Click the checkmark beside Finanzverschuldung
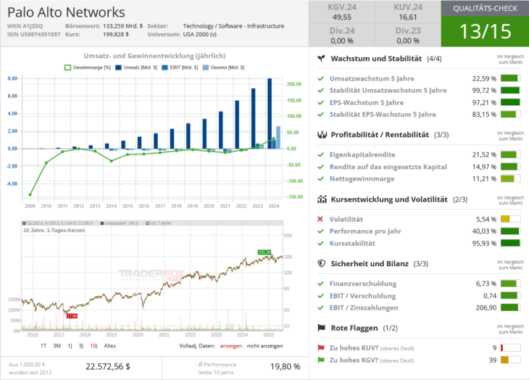This screenshot has width=529, height=380. (320, 284)
